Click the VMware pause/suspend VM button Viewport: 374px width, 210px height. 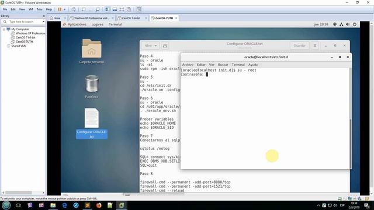click(x=60, y=9)
